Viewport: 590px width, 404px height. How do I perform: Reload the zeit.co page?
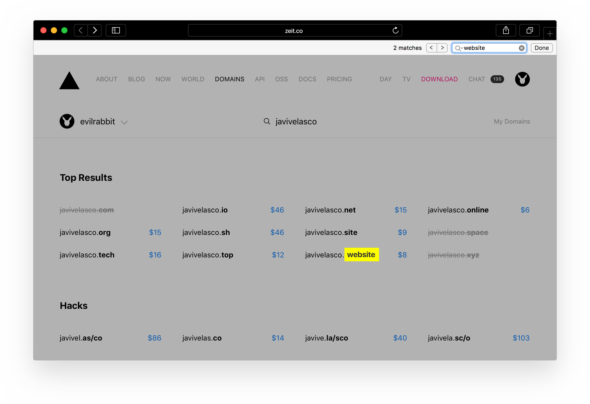pyautogui.click(x=395, y=30)
